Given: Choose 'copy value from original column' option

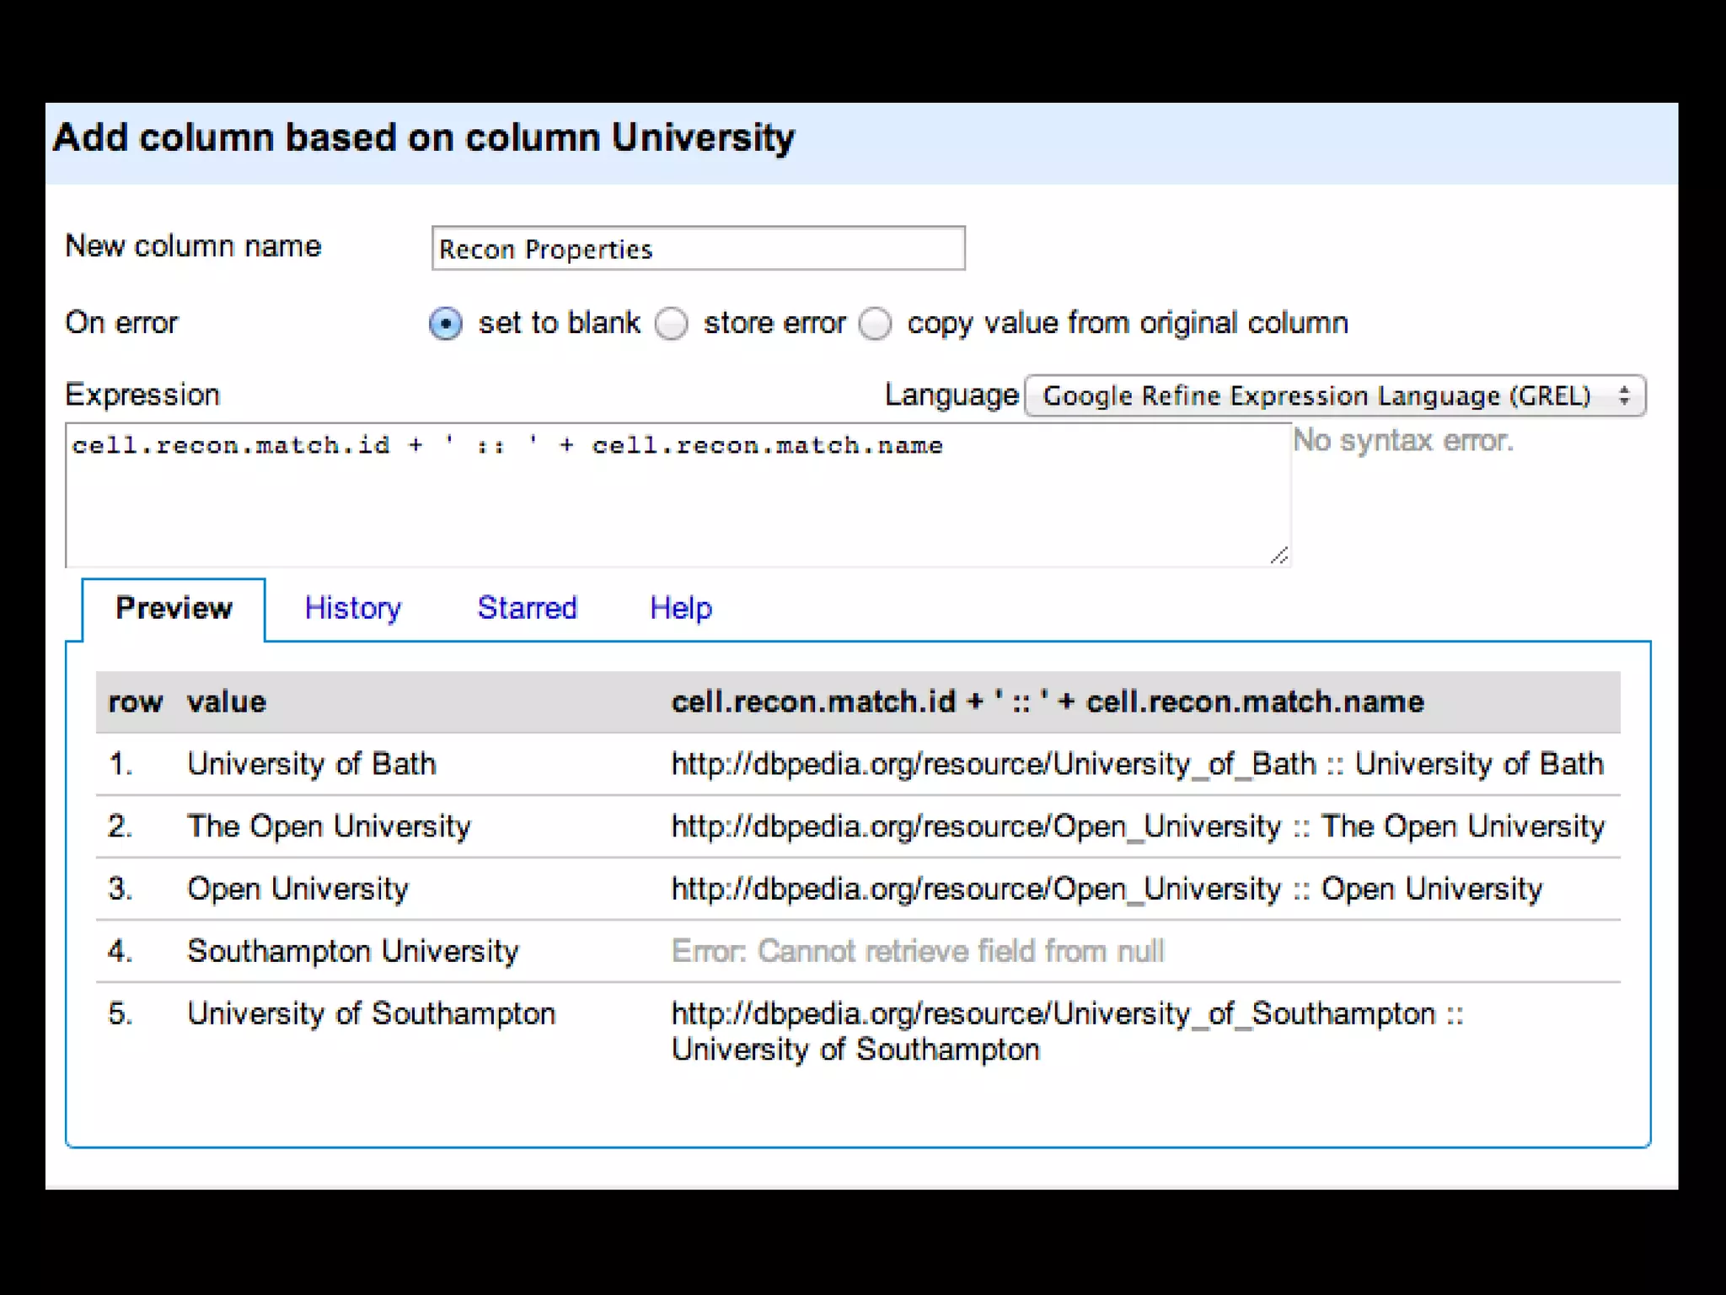Looking at the screenshot, I should click(875, 324).
